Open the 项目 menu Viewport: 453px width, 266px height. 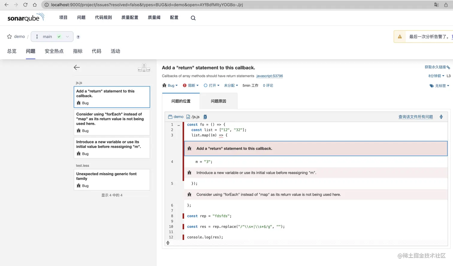tap(63, 18)
